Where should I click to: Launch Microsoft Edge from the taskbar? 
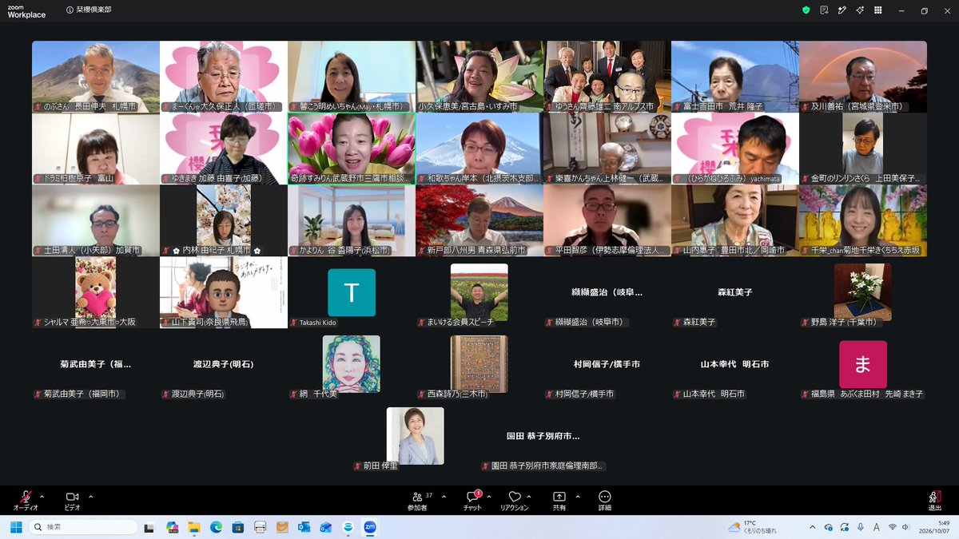[216, 527]
